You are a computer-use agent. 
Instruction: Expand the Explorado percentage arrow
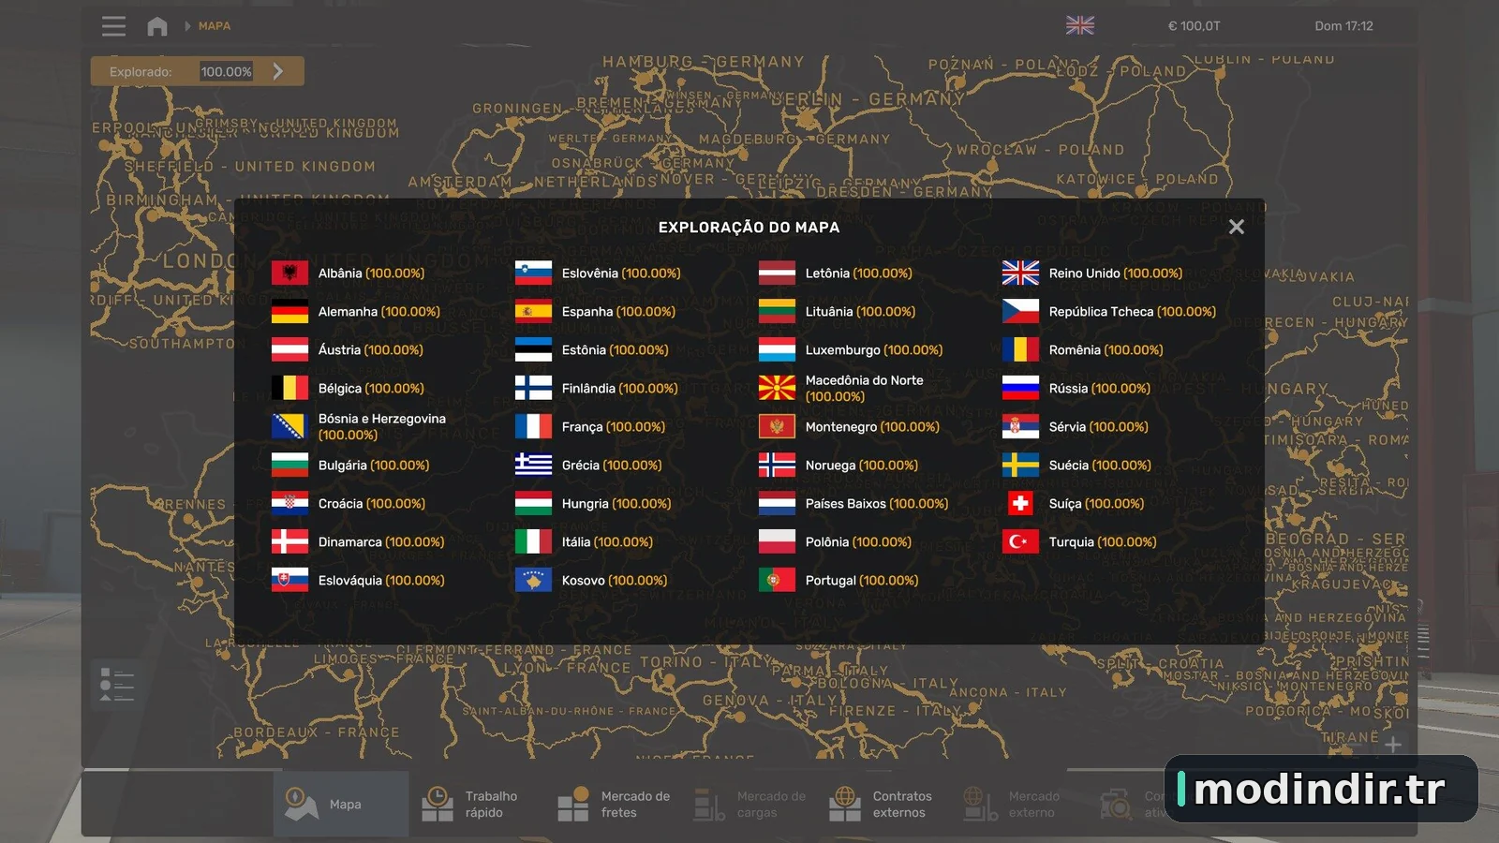[278, 71]
